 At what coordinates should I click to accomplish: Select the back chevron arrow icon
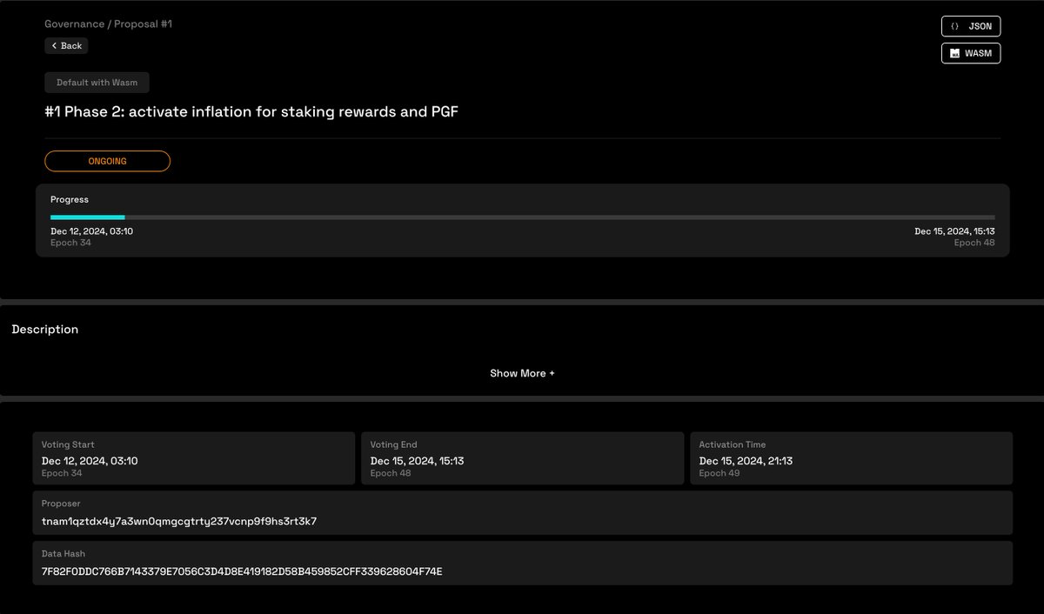tap(53, 45)
